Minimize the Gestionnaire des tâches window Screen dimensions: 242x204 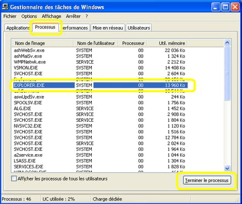click(x=216, y=7)
